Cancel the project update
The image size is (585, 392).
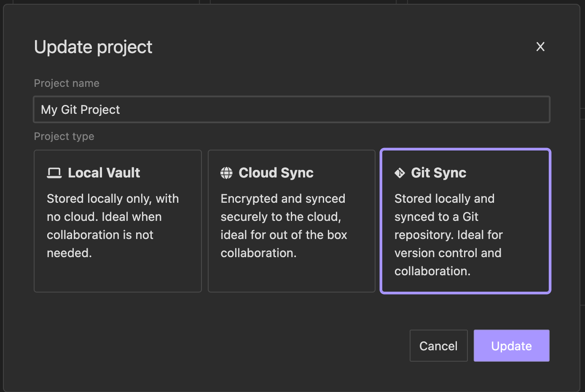point(439,346)
